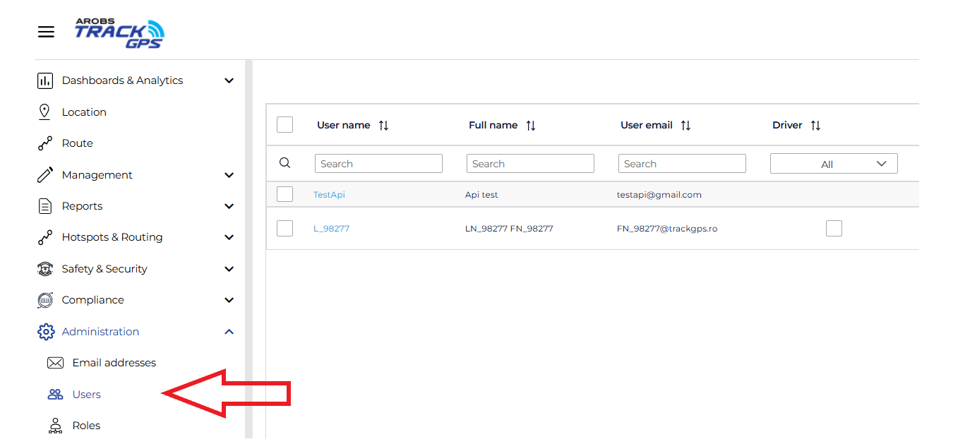Tick the select-all checkbox in table header
953x444 pixels.
tap(285, 125)
